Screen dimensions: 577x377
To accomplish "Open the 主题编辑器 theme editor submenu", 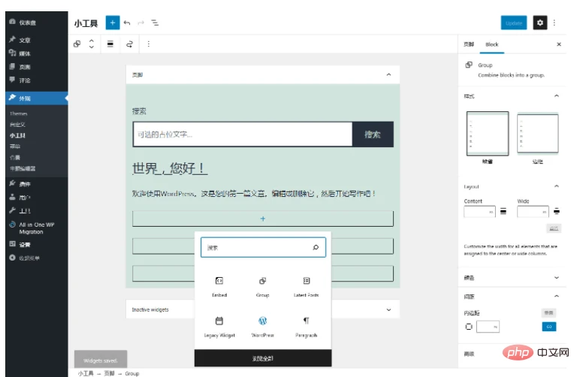I will (x=23, y=168).
